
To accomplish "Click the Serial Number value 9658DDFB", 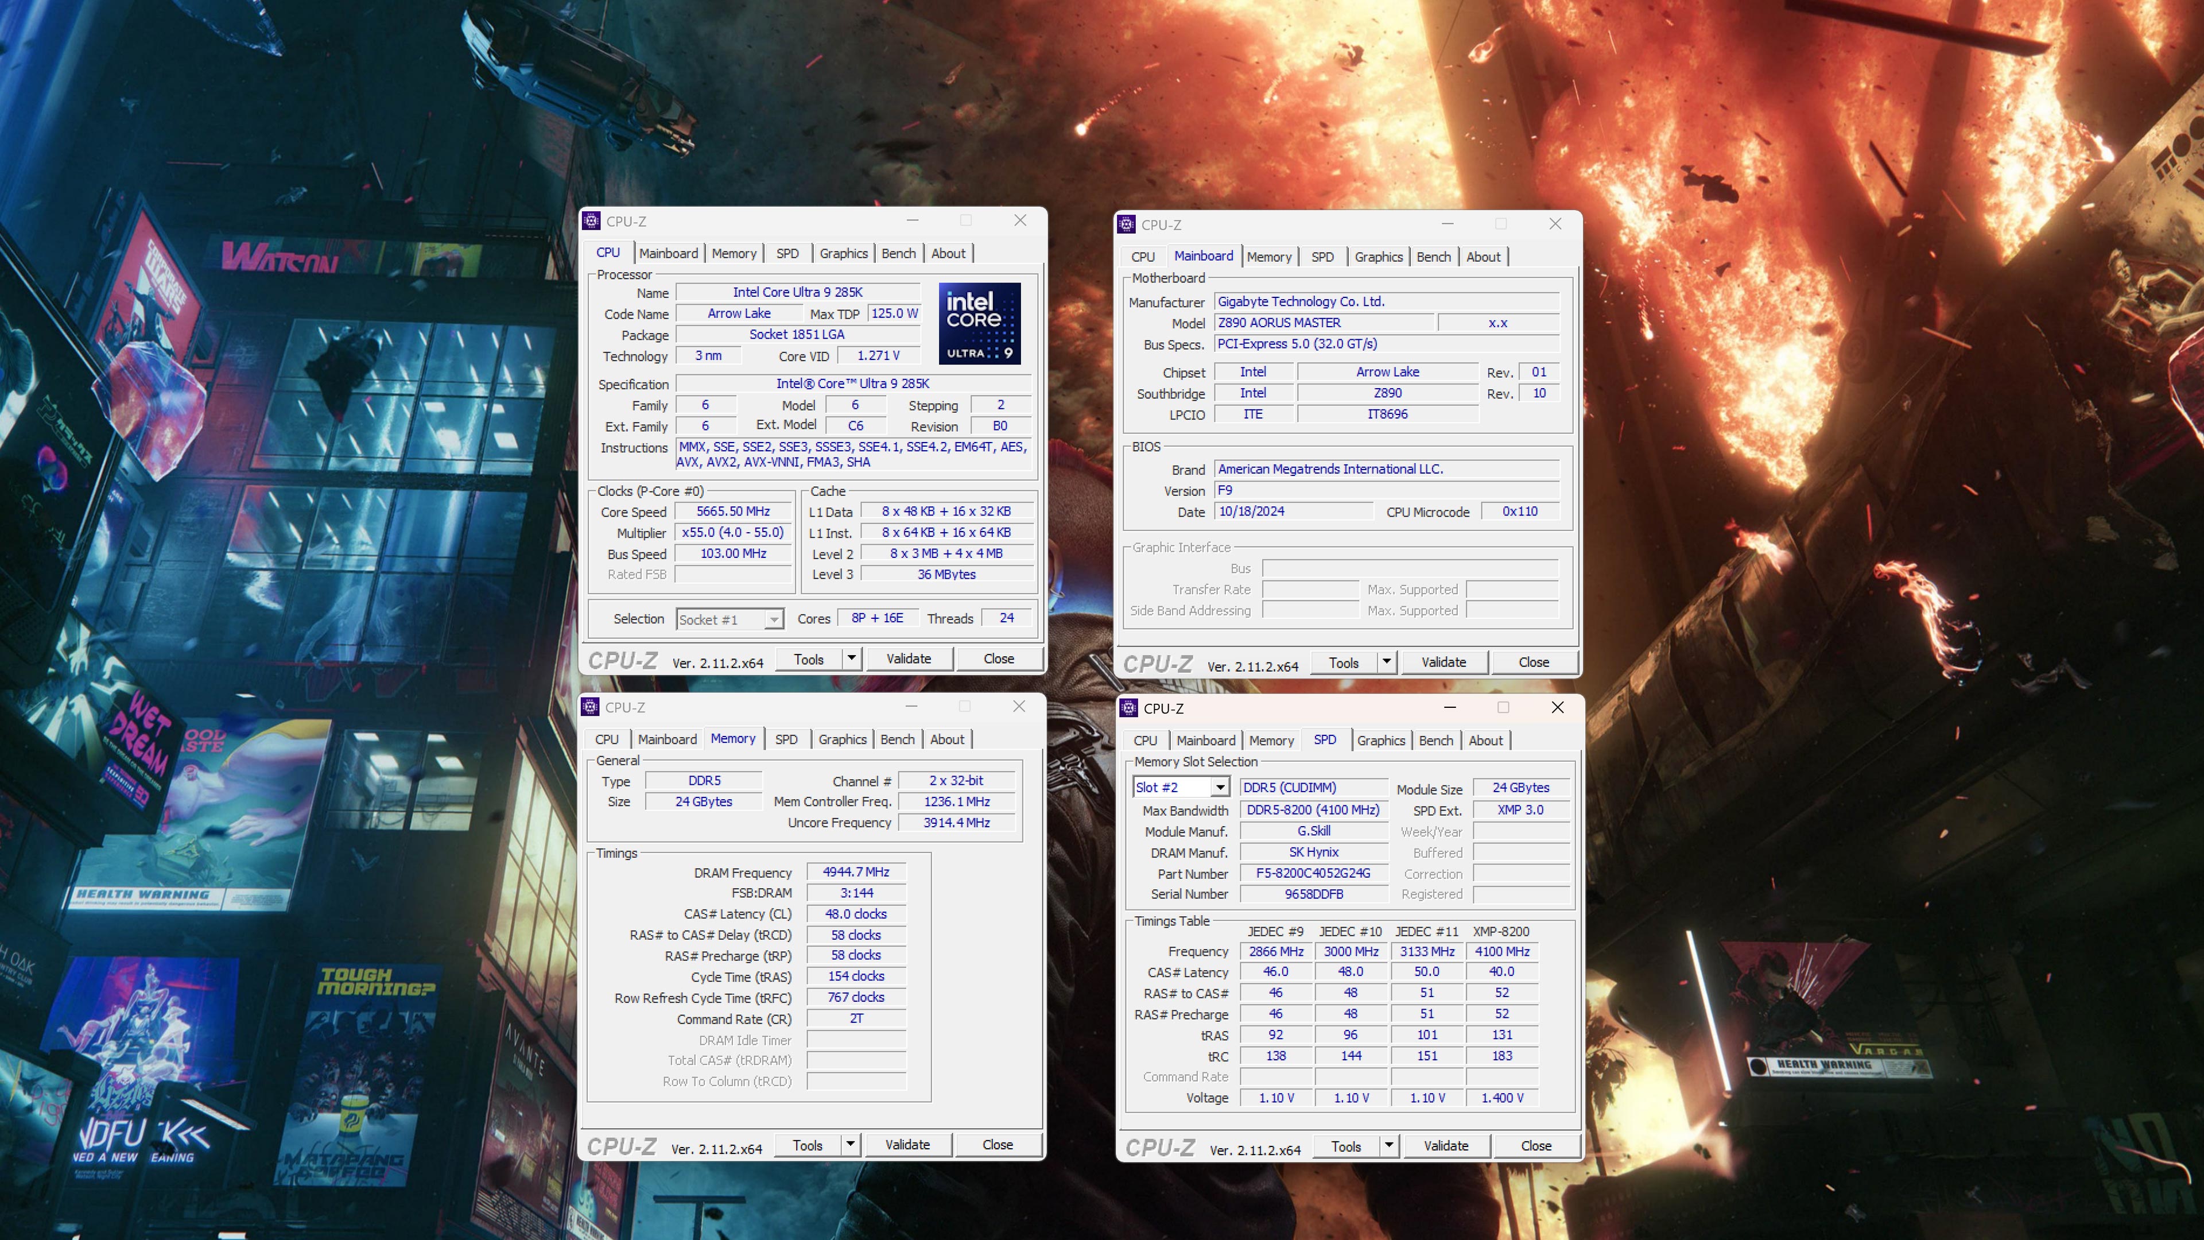I will tap(1313, 894).
